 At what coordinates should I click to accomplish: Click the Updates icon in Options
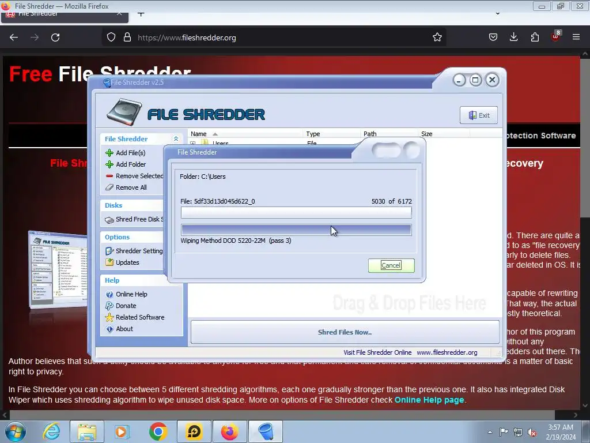(109, 262)
